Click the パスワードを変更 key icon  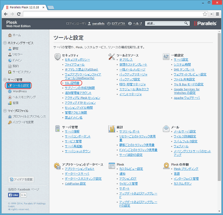click(x=10, y=122)
